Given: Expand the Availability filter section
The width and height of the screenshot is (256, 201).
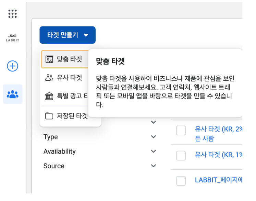Looking at the screenshot, I should 153,151.
